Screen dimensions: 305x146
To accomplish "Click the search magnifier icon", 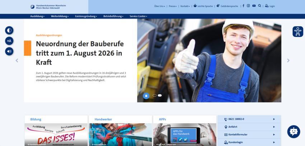I will point(259,6).
